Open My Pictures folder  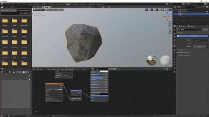tap(14, 44)
